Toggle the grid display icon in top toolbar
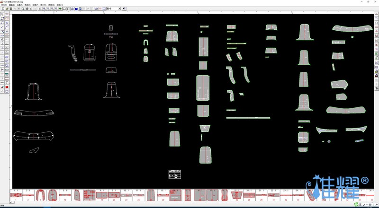The height and width of the screenshot is (208, 379). click(x=104, y=9)
